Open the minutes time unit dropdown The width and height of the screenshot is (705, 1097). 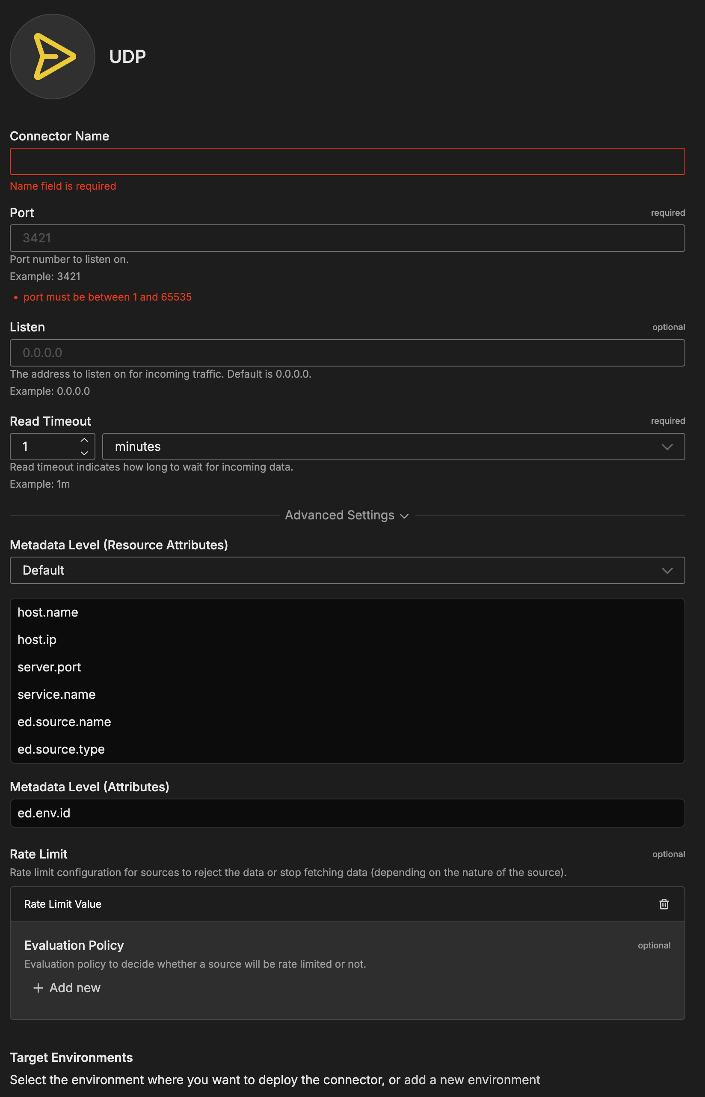(x=393, y=446)
